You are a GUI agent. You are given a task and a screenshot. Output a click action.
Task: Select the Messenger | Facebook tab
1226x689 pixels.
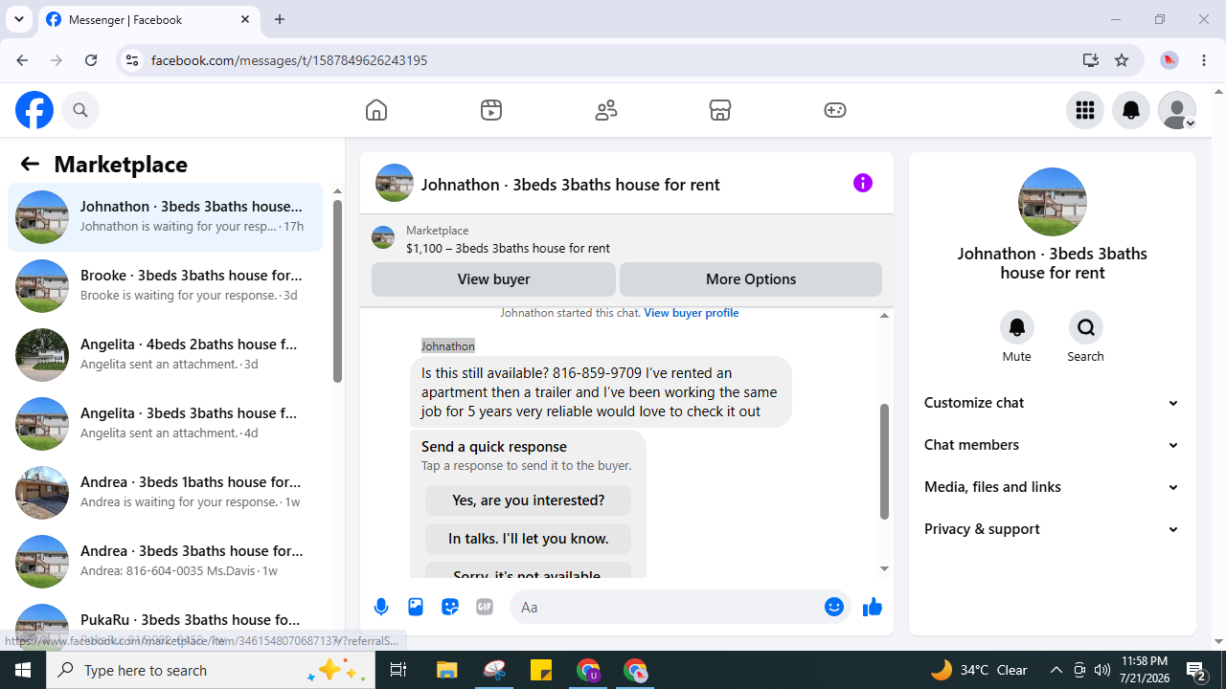pos(148,19)
